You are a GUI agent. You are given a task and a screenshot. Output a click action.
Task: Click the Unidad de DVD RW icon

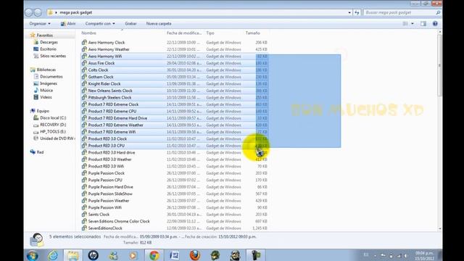tap(36, 138)
